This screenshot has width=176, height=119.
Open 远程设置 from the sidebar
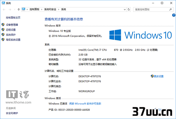pyautogui.click(x=11, y=30)
